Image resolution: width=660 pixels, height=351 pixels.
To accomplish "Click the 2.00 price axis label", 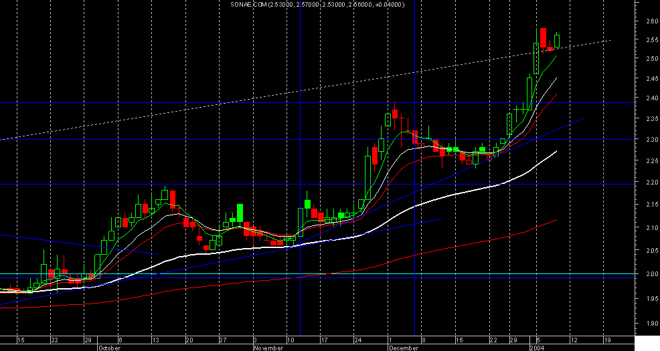I will click(x=653, y=274).
